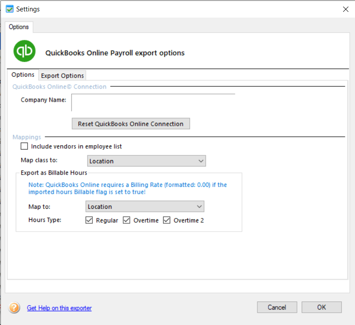
Task: Click the orange help question mark icon
Action: [x=14, y=307]
